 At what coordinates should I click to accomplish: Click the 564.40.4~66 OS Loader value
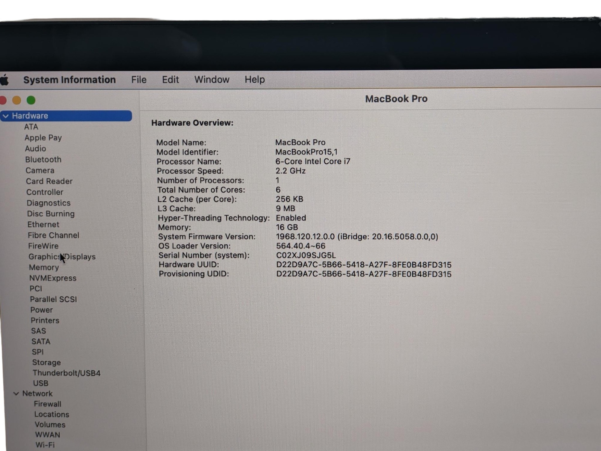(300, 246)
